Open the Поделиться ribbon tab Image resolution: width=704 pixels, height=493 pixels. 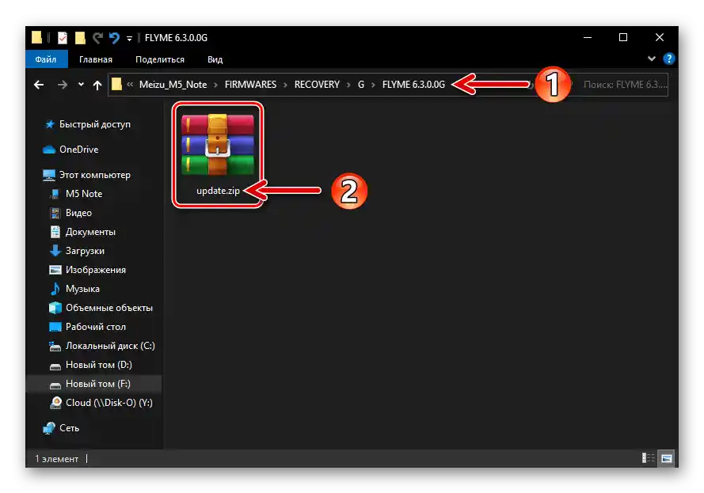click(x=160, y=59)
